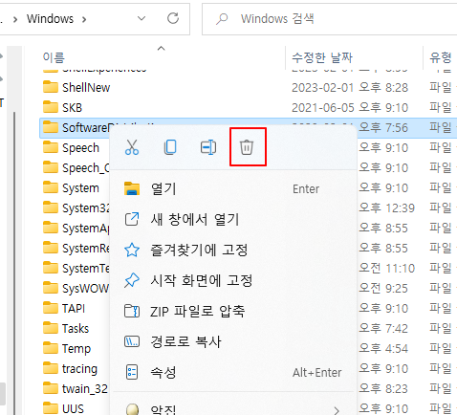Click the ShellNew date 2023-02-01 오후 8:28

click(350, 88)
